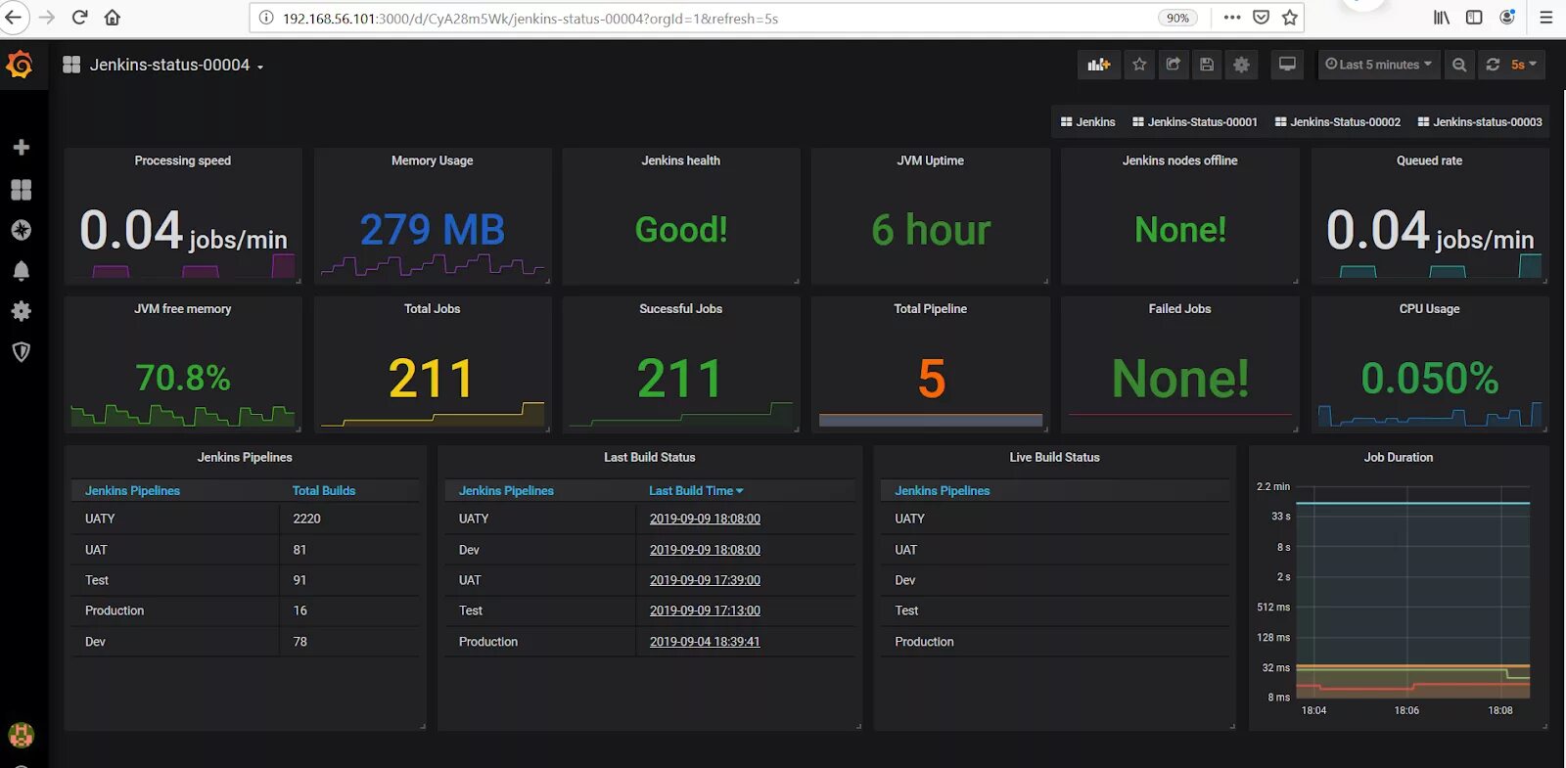
Task: Click the 279 MB memory value
Action: coord(432,230)
